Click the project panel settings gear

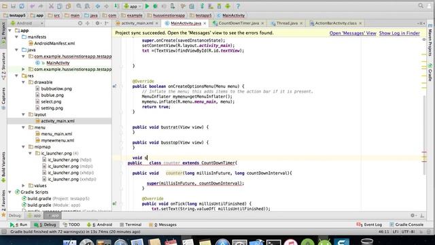[98, 23]
